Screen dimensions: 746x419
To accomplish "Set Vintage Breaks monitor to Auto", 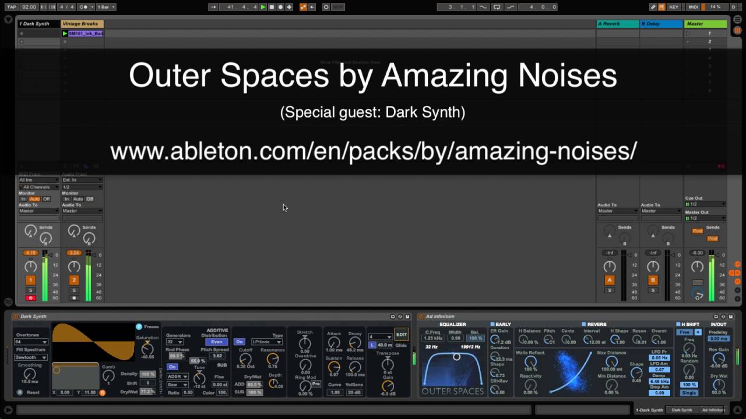I will 78,199.
